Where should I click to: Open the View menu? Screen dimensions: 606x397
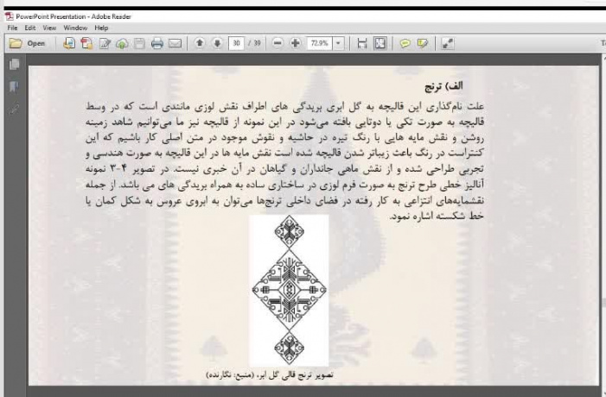pyautogui.click(x=49, y=27)
